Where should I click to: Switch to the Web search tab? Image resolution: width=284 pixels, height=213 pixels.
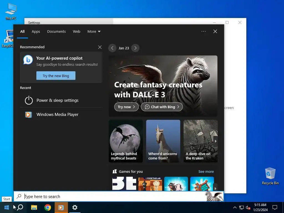[x=77, y=32]
